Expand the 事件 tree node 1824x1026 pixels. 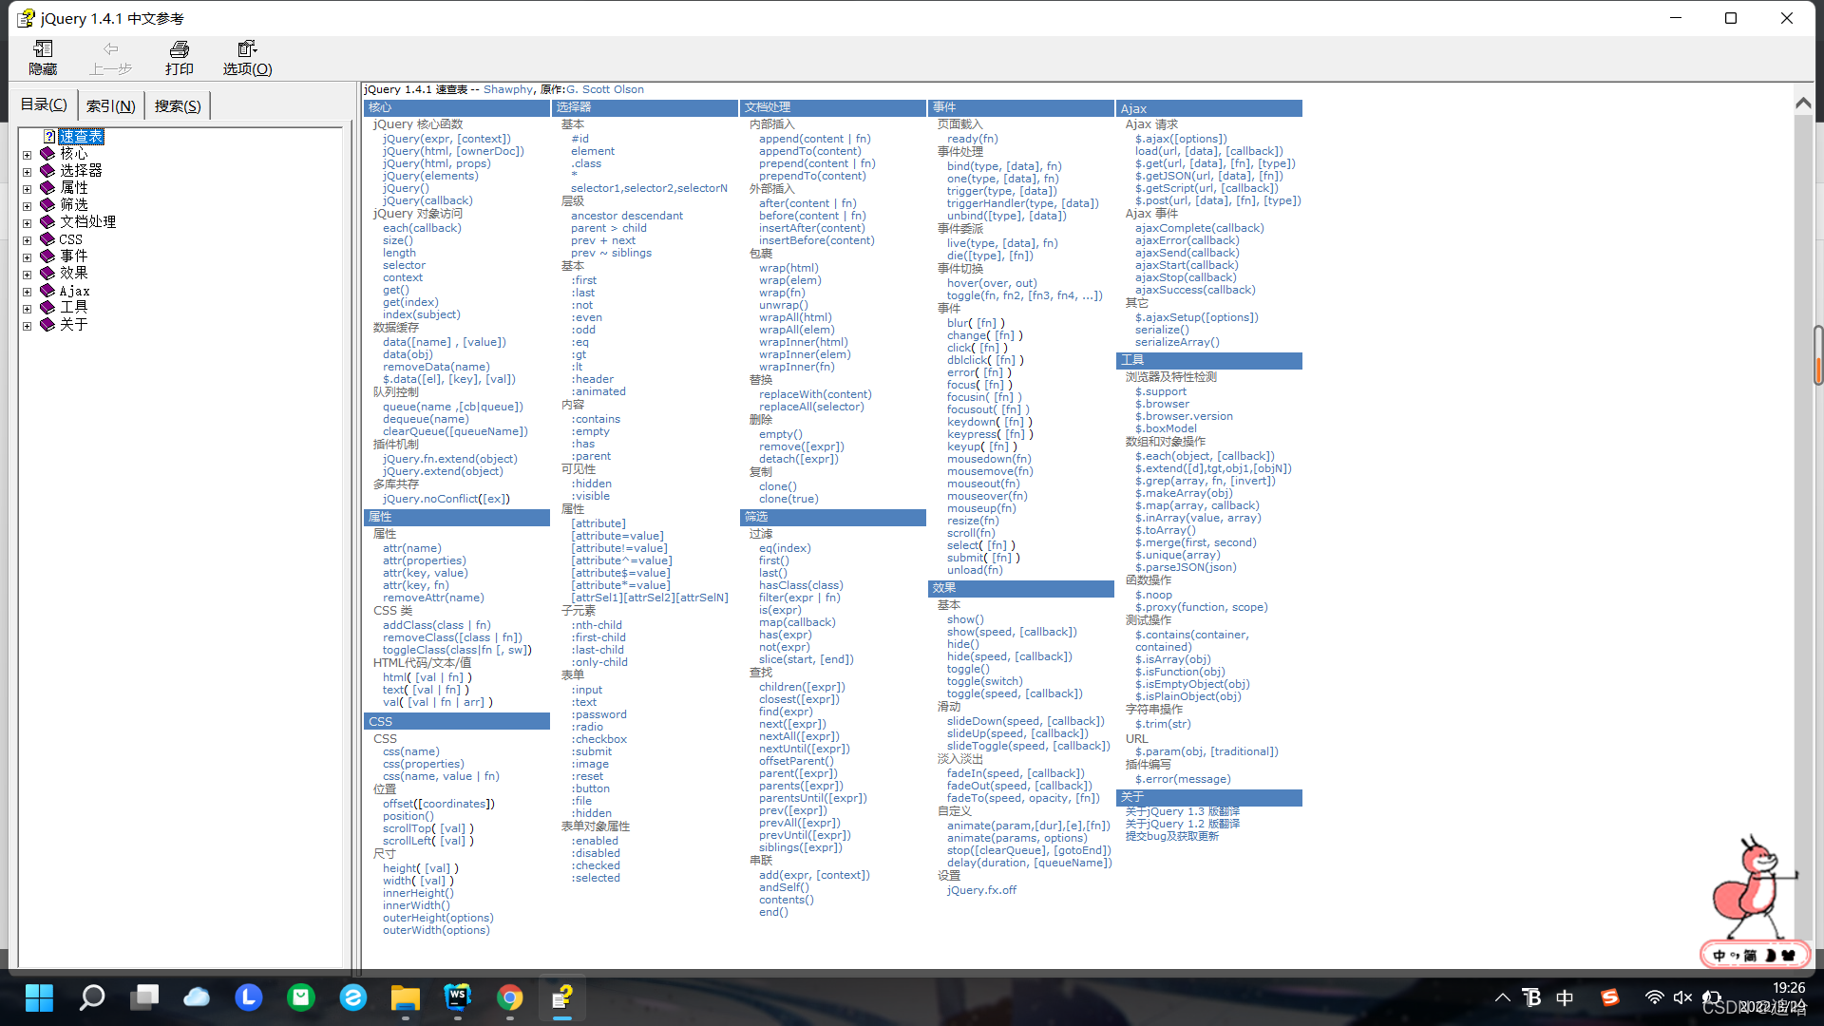tap(27, 257)
